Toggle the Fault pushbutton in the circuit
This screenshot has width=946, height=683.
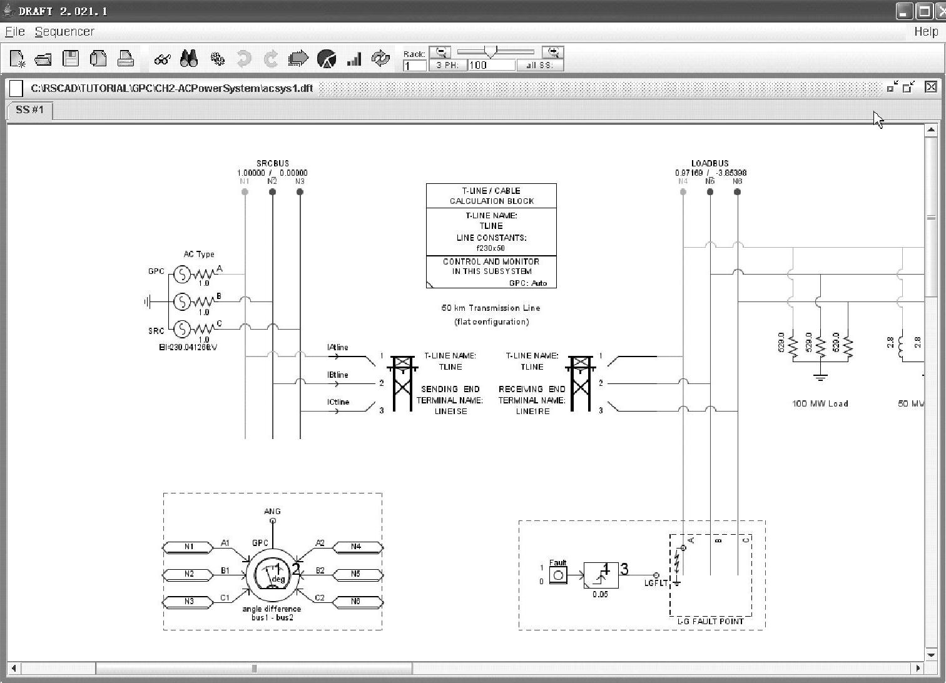558,575
